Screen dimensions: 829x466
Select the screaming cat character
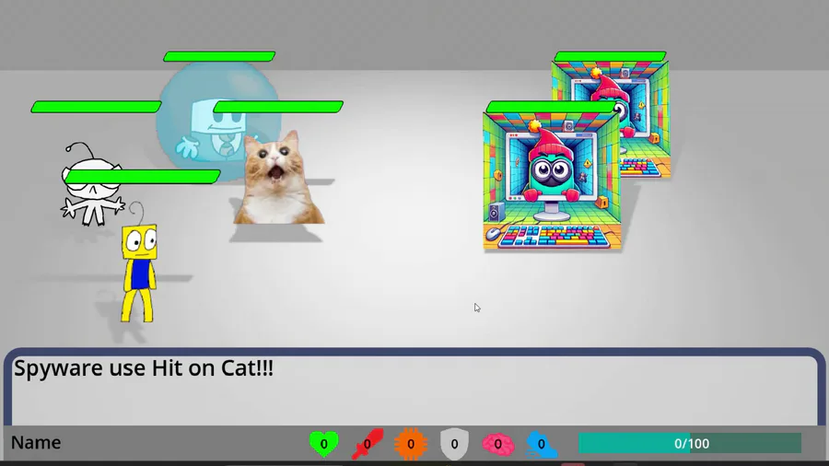pyautogui.click(x=278, y=179)
